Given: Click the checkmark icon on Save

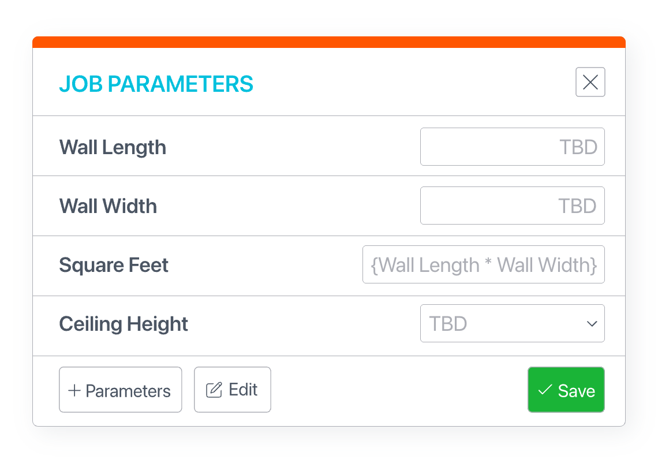Looking at the screenshot, I should 545,390.
